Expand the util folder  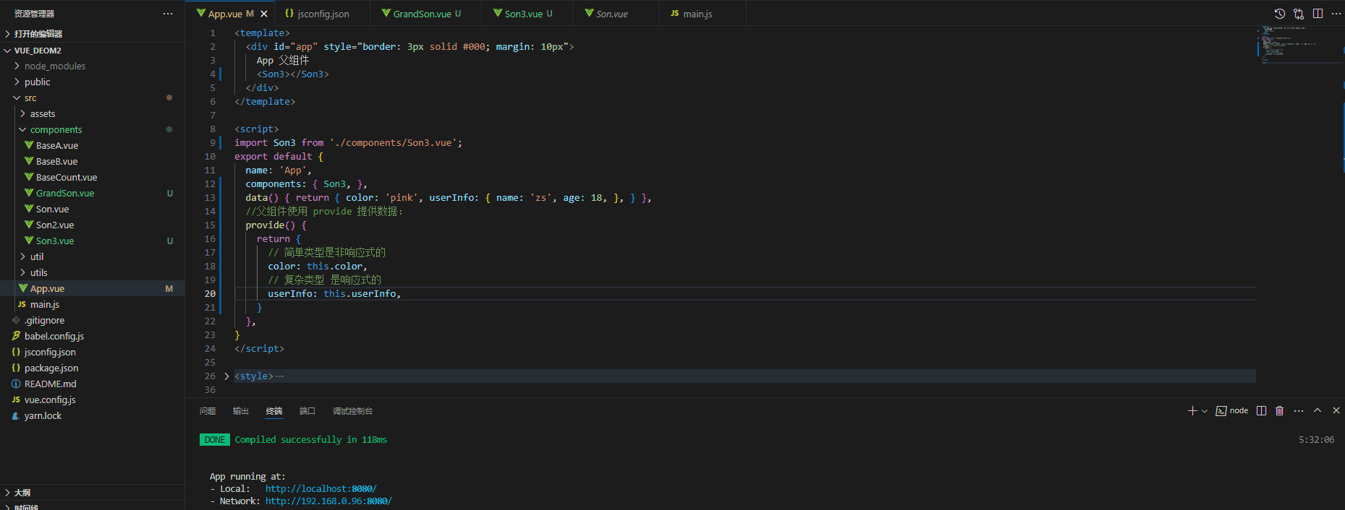[x=92, y=256]
